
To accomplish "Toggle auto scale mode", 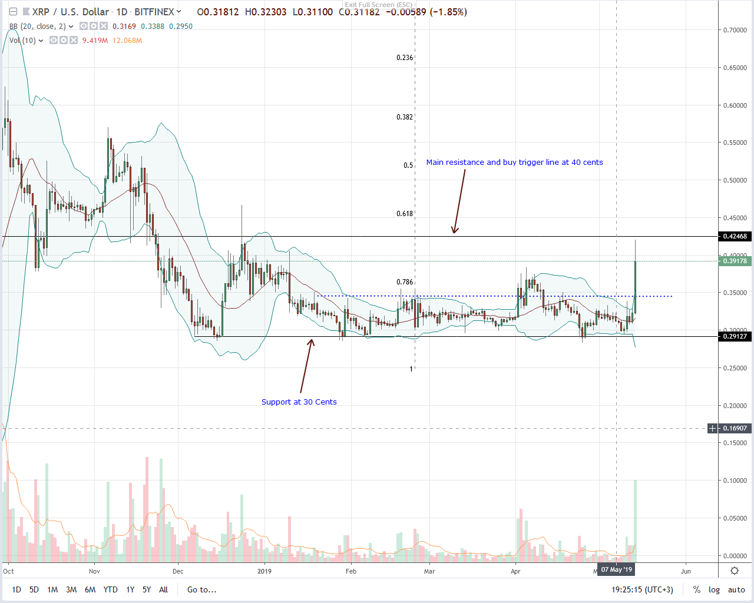I will tap(736, 589).
